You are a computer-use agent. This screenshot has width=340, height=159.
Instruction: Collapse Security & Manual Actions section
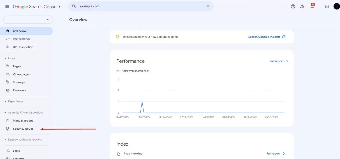pos(24,113)
